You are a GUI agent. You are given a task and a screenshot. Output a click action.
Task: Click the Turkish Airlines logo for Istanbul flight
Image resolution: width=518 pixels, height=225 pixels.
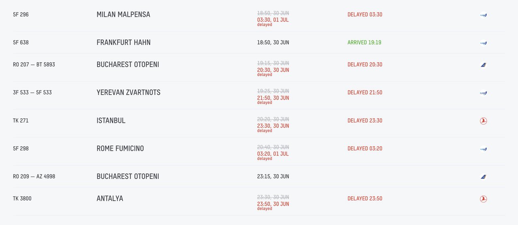tap(483, 121)
